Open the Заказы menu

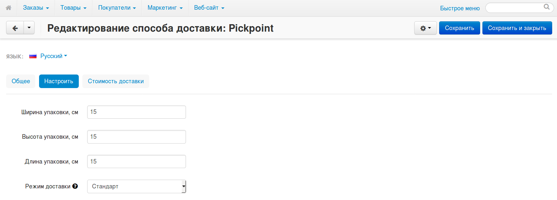(36, 8)
